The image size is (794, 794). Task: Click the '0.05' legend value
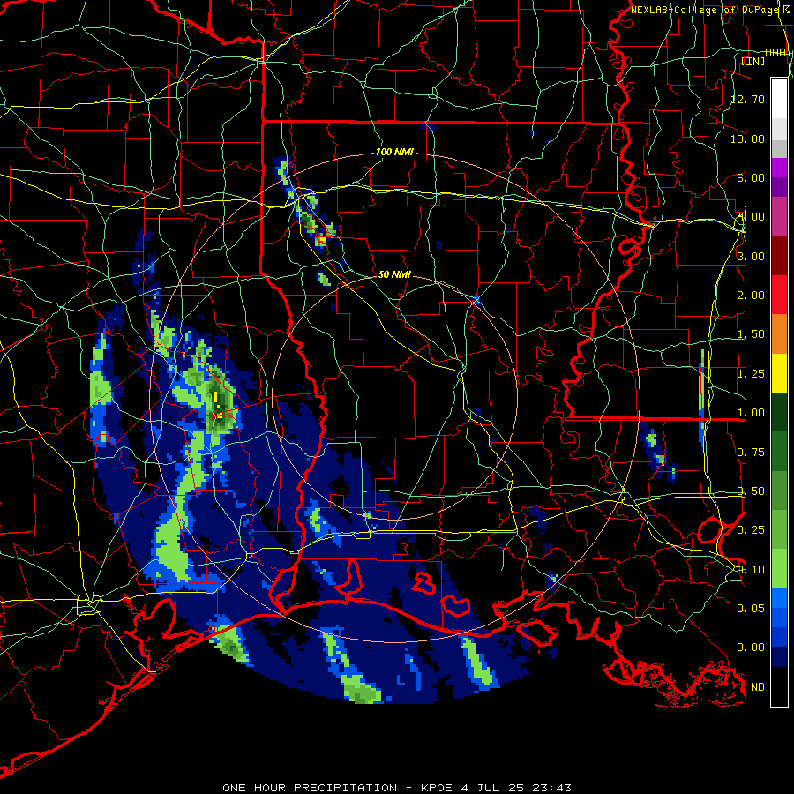[751, 608]
